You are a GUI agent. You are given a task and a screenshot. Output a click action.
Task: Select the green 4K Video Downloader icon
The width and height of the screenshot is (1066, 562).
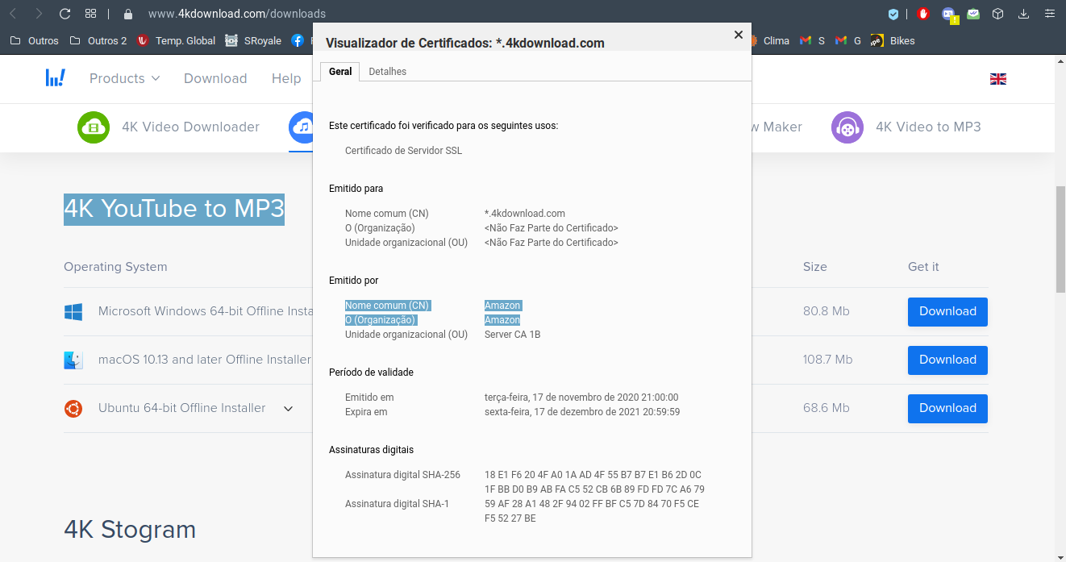[x=94, y=127]
